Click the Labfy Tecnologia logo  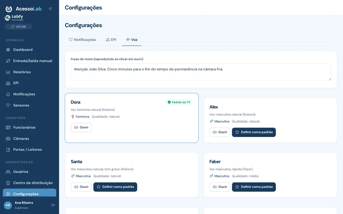click(x=14, y=18)
